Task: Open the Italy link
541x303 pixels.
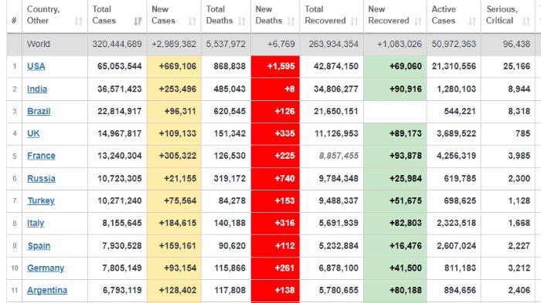Action: tap(36, 223)
